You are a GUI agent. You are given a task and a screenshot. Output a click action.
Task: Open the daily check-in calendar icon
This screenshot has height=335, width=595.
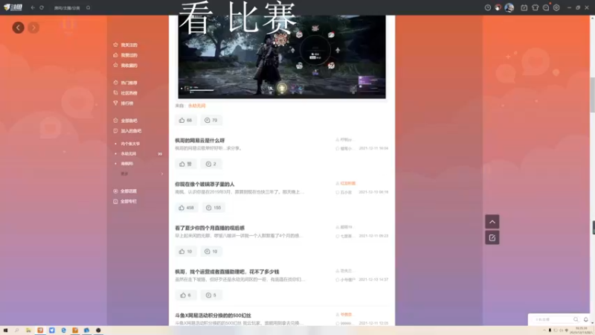tap(524, 7)
